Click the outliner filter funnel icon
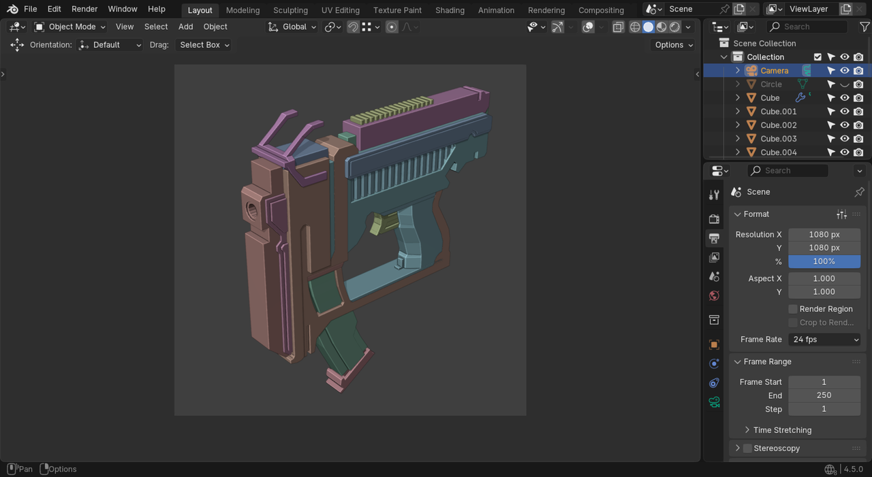 click(x=865, y=27)
